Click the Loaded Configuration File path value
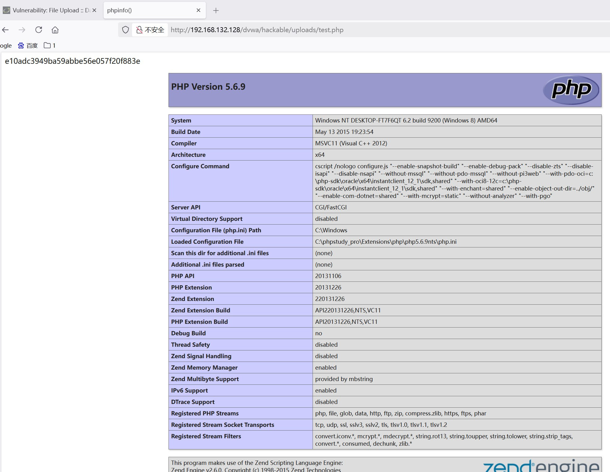 pyautogui.click(x=386, y=242)
